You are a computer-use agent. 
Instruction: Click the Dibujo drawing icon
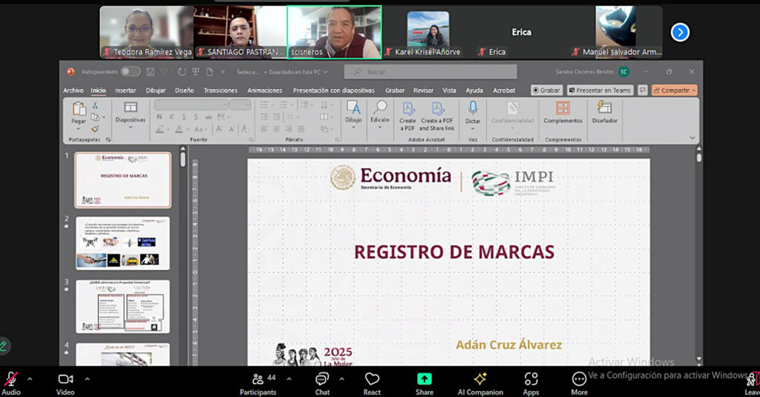click(x=353, y=108)
